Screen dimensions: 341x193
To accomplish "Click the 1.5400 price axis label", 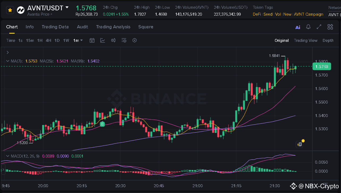I will [322, 116].
